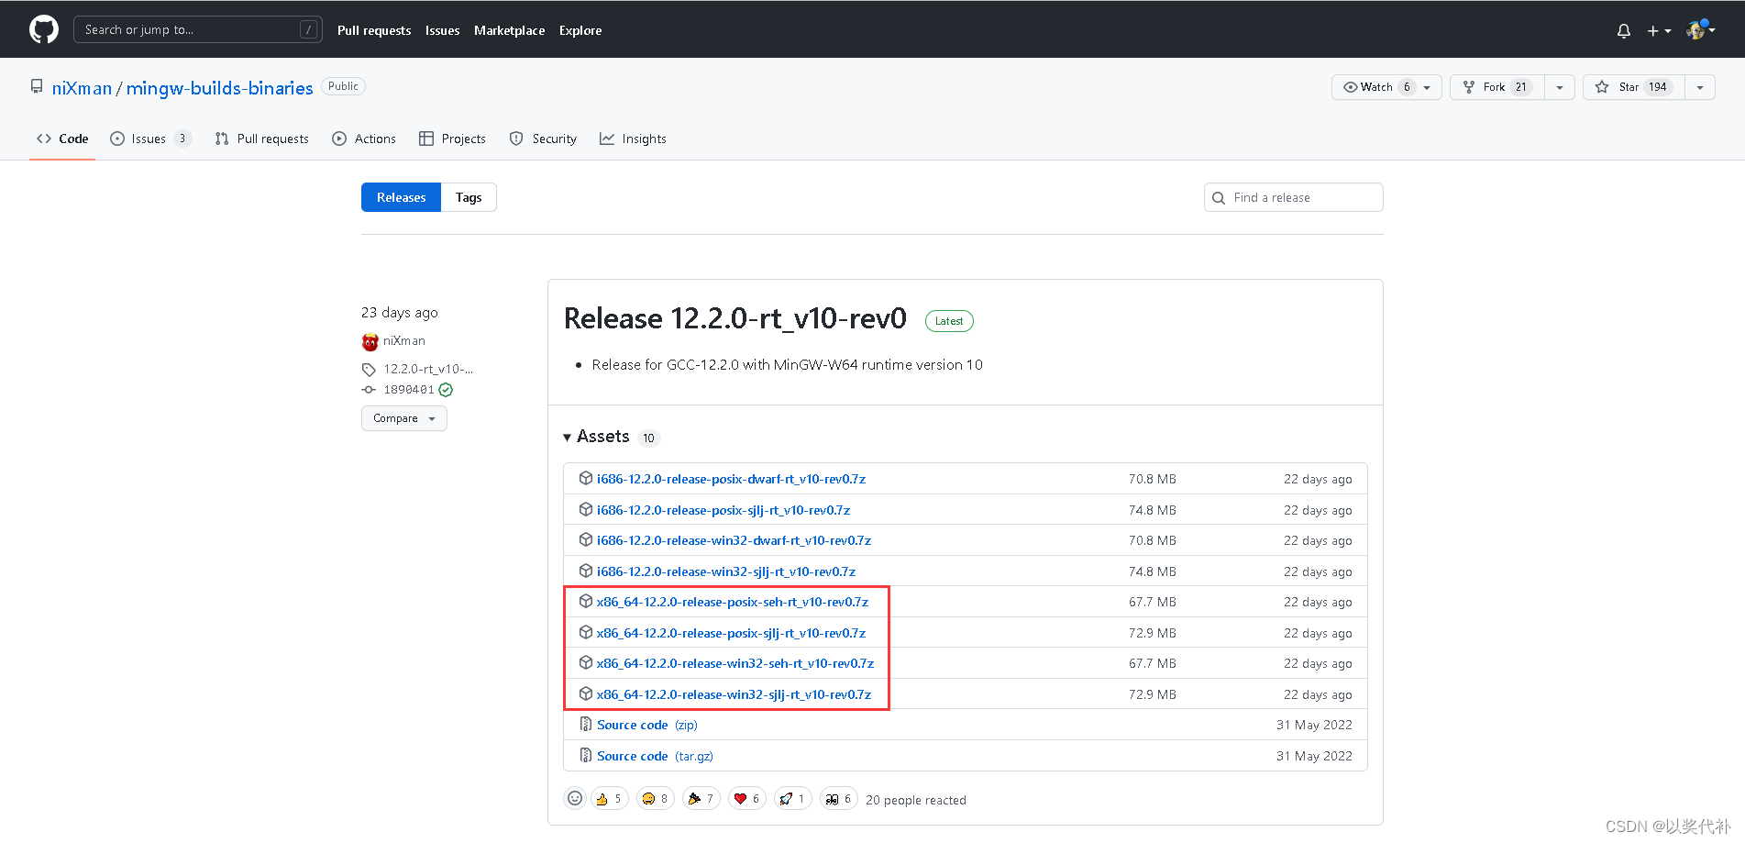The height and width of the screenshot is (843, 1745).
Task: Select the Releases button
Action: click(x=401, y=197)
